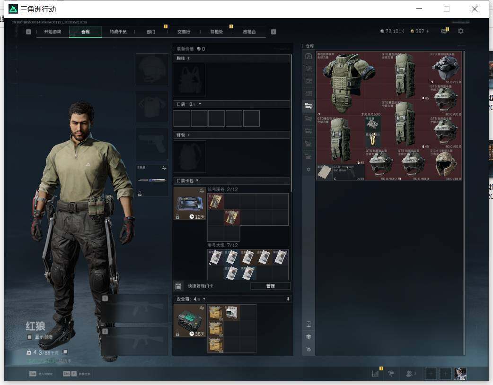Select the keycard case with 12天
493x385 pixels.
[190, 203]
